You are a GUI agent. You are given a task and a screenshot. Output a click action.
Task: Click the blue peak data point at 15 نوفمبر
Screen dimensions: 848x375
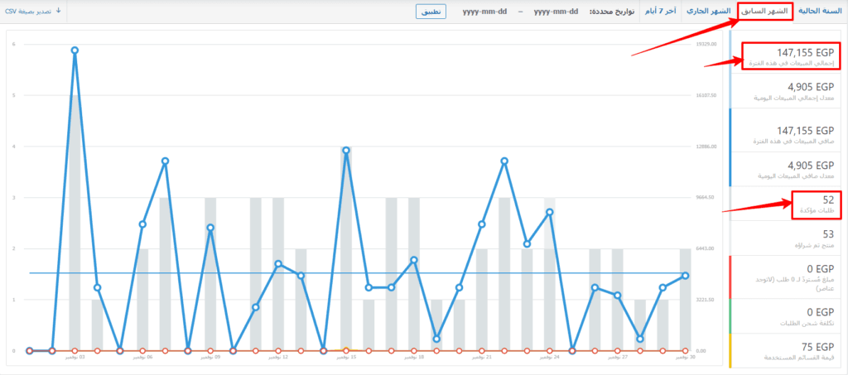(346, 150)
